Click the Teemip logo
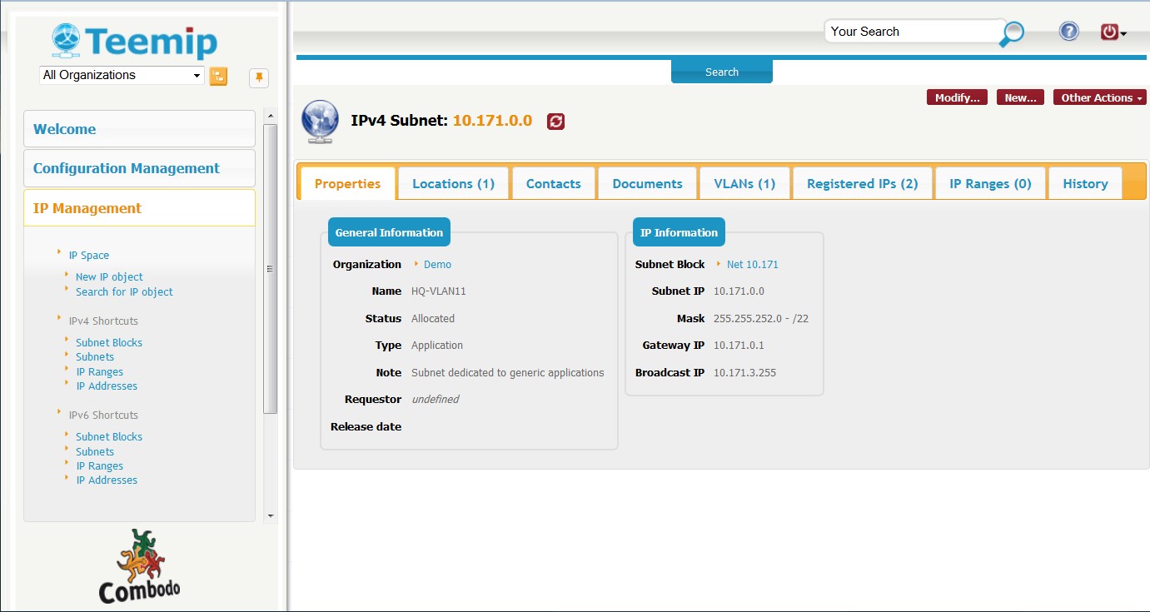 pos(134,41)
